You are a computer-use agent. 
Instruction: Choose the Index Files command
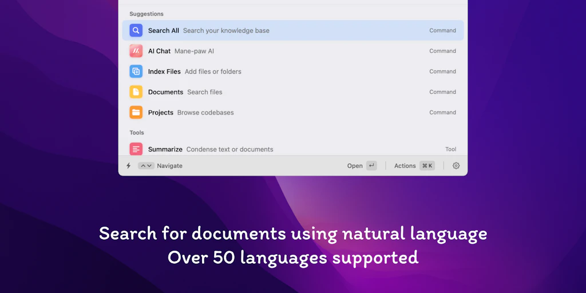293,72
